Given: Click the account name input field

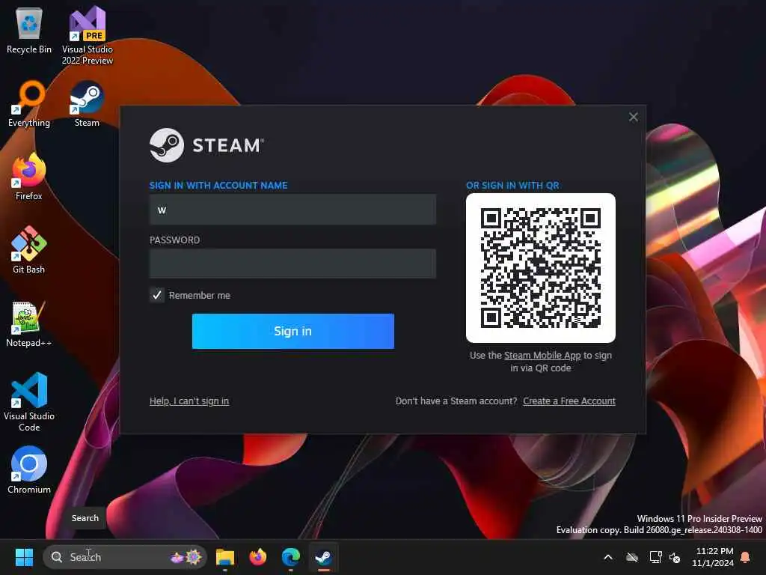Looking at the screenshot, I should pyautogui.click(x=292, y=210).
